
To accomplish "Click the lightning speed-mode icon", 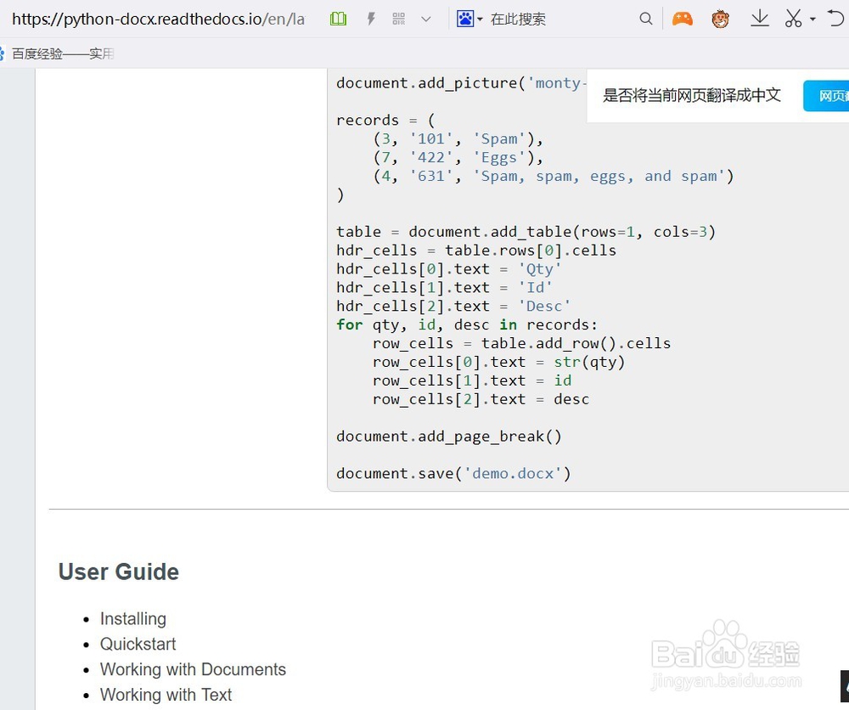I will tap(370, 18).
